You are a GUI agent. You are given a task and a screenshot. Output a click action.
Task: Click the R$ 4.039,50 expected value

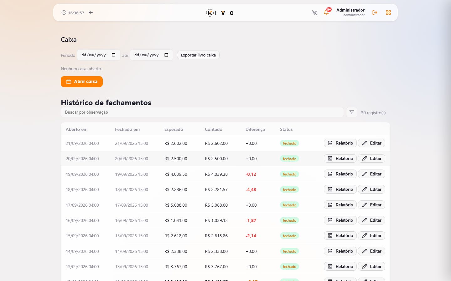pyautogui.click(x=176, y=174)
